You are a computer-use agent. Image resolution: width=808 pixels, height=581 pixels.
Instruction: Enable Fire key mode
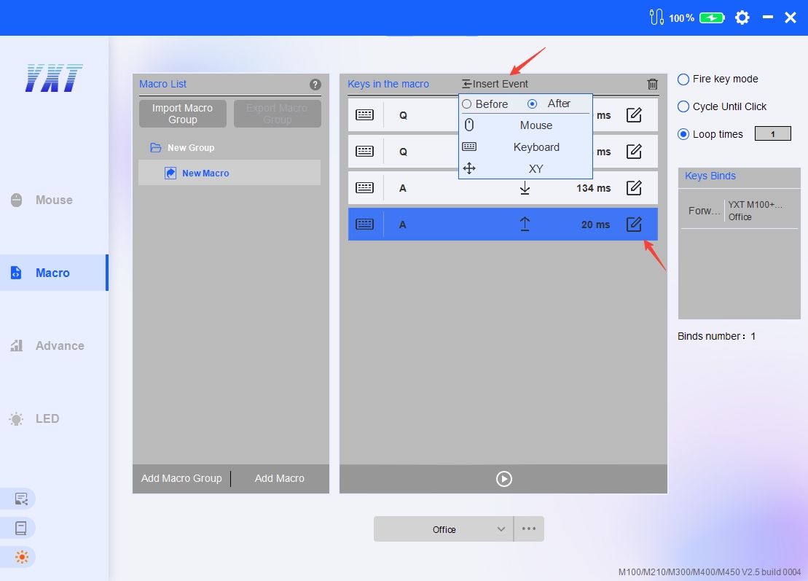tap(683, 79)
